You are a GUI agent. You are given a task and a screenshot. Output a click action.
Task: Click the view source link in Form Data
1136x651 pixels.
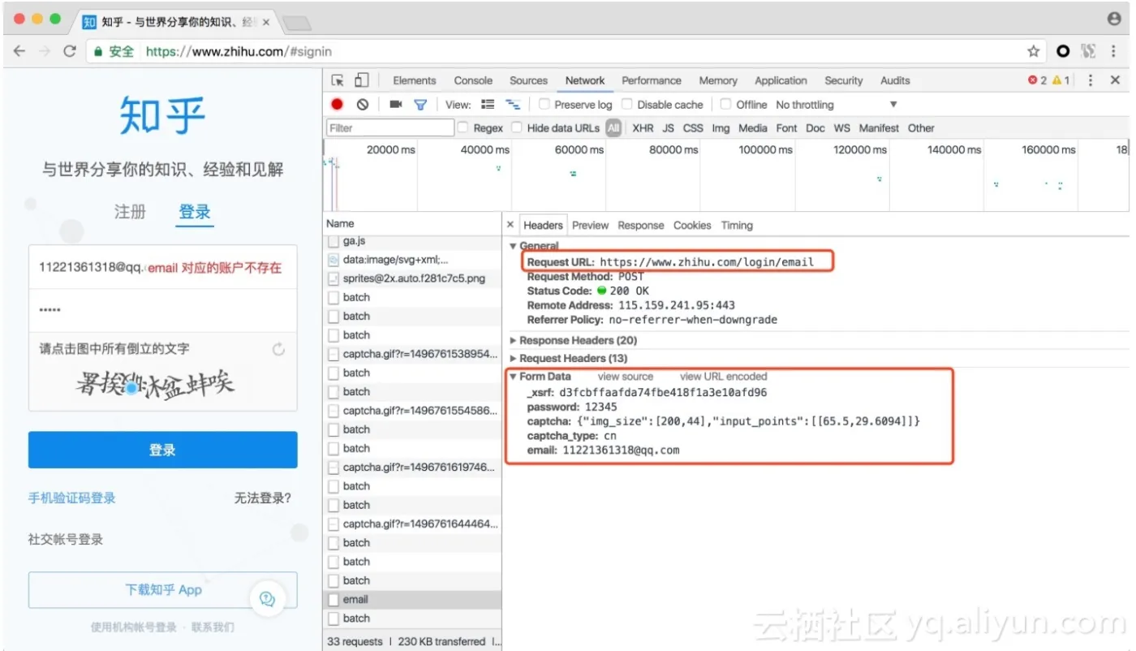pos(625,376)
